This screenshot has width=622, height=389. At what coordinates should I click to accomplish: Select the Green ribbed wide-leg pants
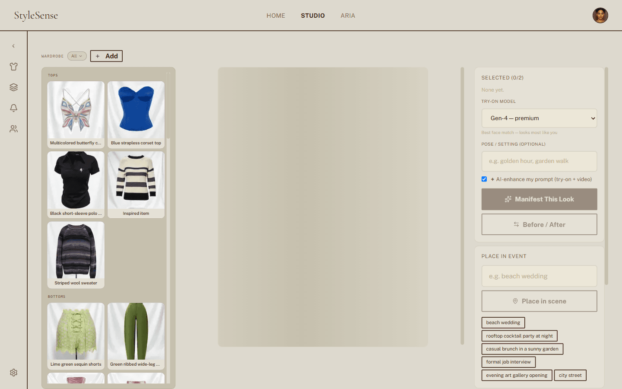136,336
